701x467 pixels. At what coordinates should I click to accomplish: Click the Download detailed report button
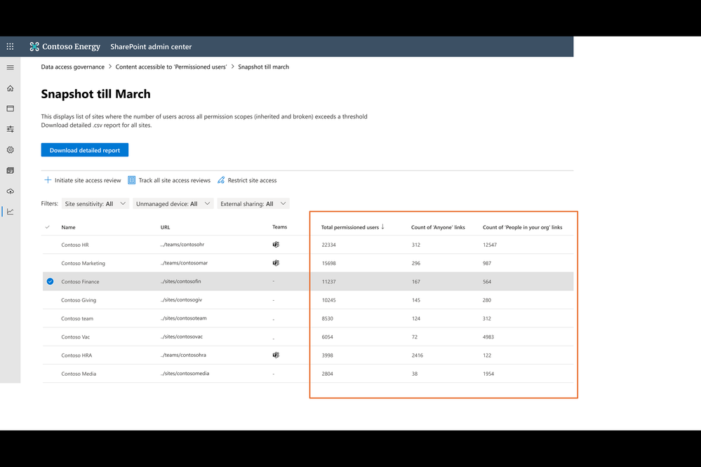(x=84, y=150)
